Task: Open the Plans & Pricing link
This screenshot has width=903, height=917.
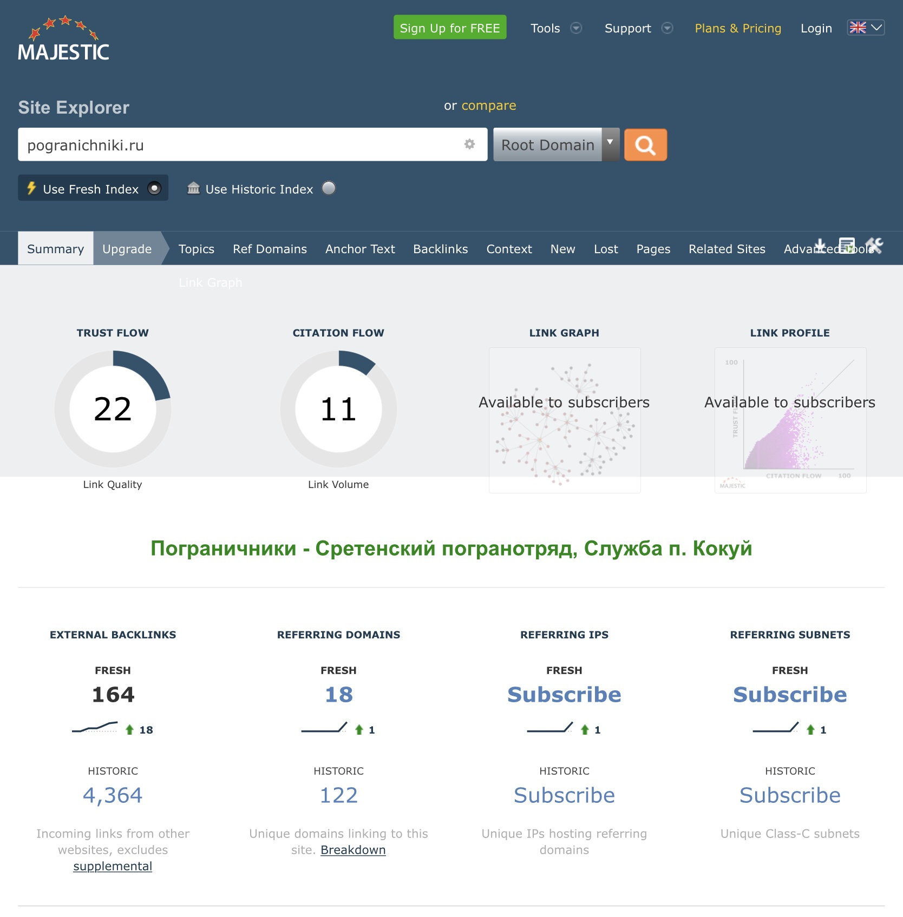Action: pos(738,28)
